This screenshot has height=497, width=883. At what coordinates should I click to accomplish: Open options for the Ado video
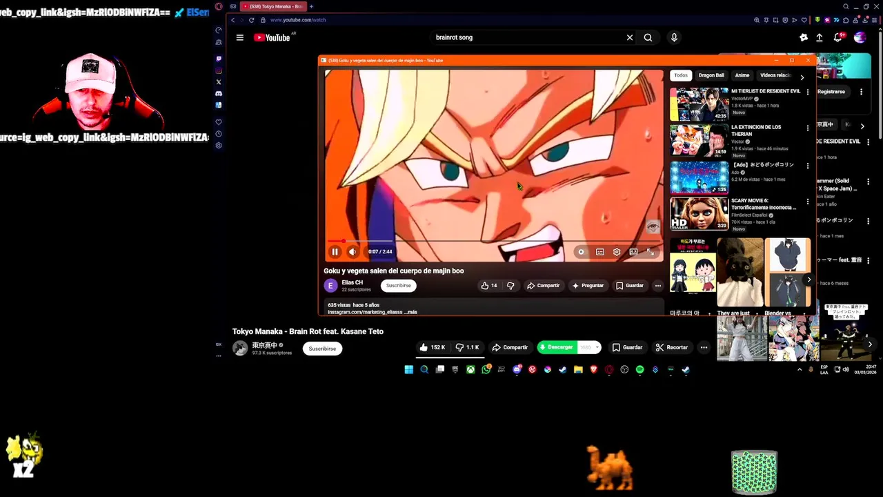808,166
